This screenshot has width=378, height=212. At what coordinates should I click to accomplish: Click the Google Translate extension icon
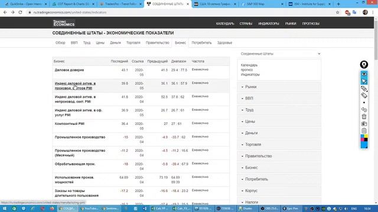tap(354, 12)
